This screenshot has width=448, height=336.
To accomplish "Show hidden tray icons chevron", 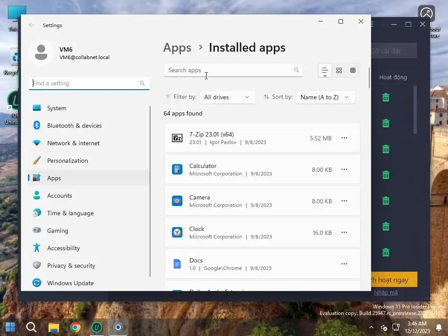I will click(371, 327).
